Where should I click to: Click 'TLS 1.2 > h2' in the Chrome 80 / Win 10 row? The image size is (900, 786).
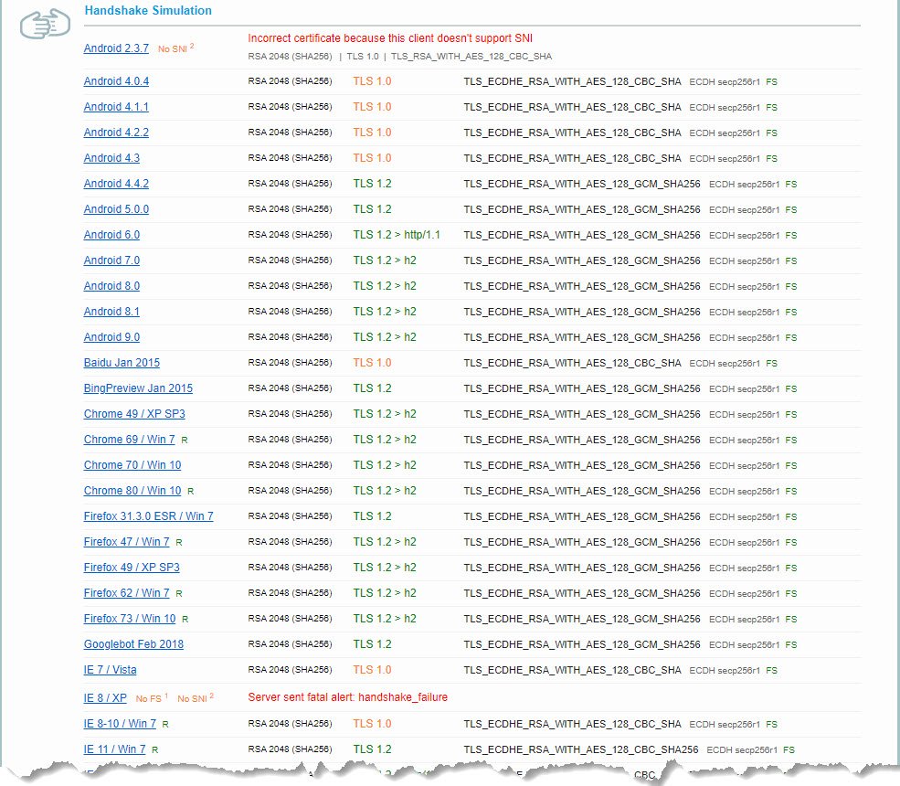click(x=385, y=490)
